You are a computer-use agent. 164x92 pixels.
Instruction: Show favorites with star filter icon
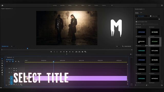pos(159,19)
